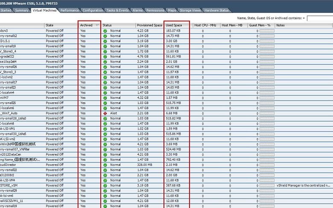Click the Normal icon for rry-rsmall26 row
Image resolution: width=333 pixels, height=208 pixels.
[105, 67]
